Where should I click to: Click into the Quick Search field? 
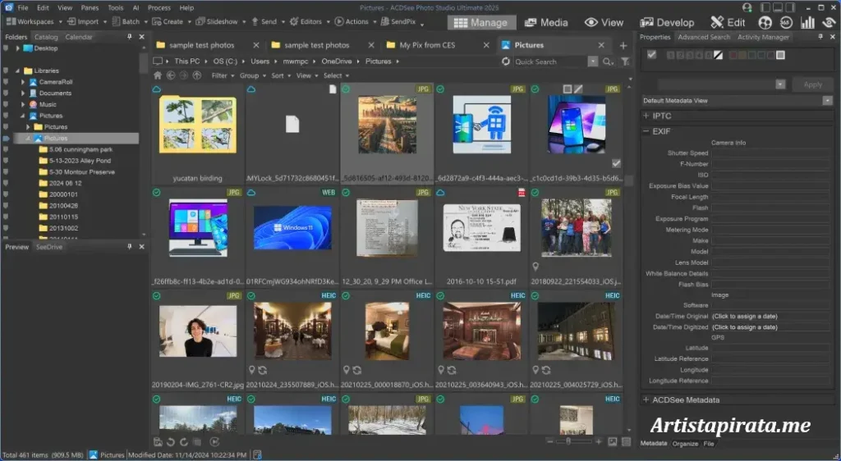coord(549,62)
